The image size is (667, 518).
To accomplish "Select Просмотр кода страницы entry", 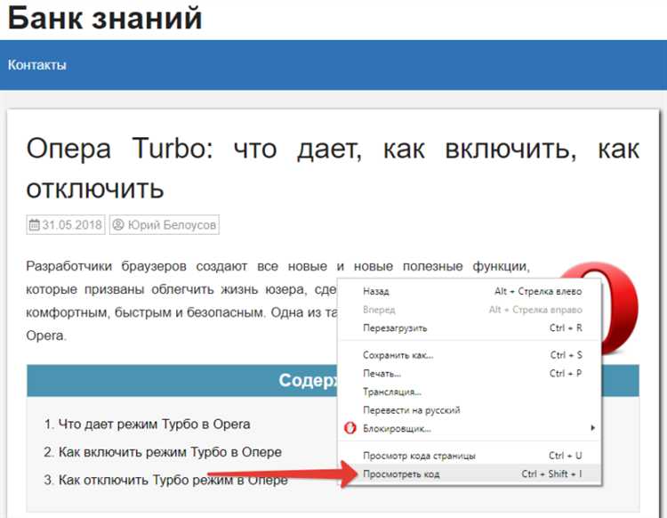I will click(x=470, y=456).
